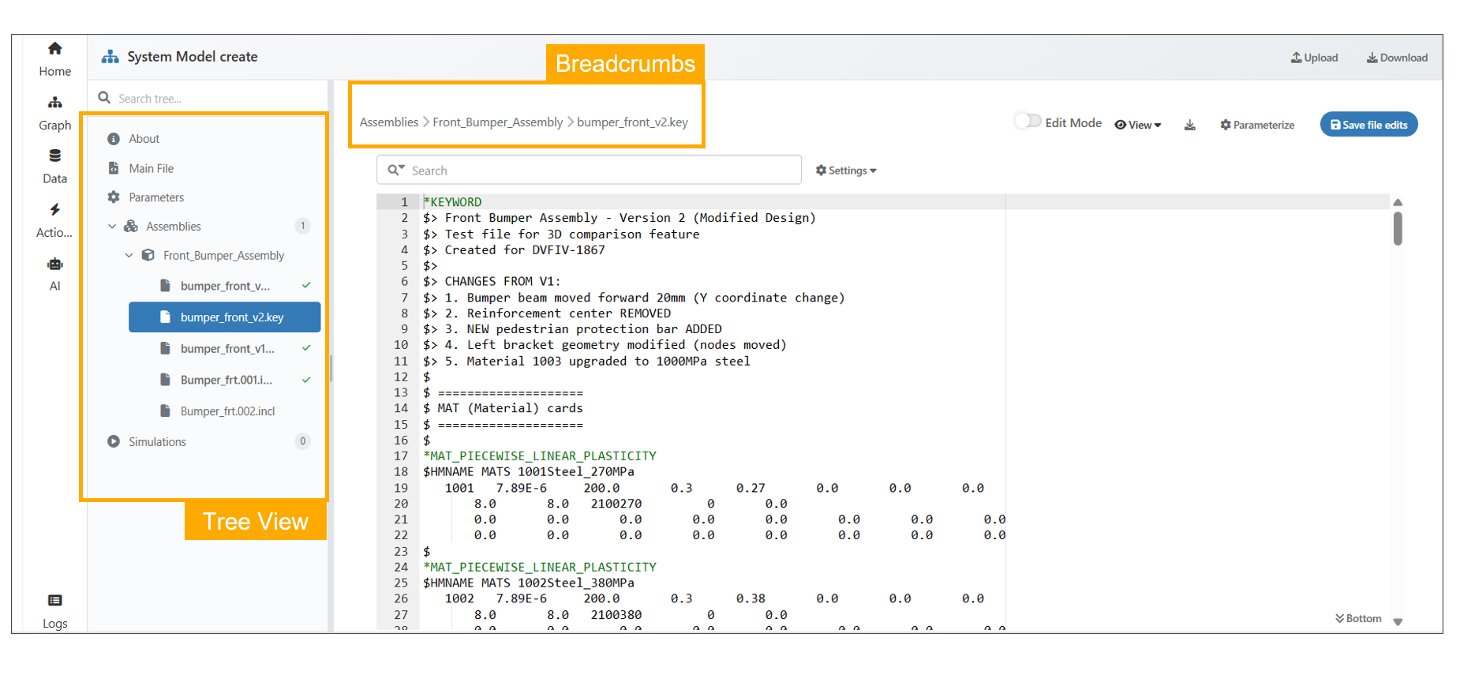Click the Parameterize gear button
This screenshot has width=1475, height=690.
1256,125
